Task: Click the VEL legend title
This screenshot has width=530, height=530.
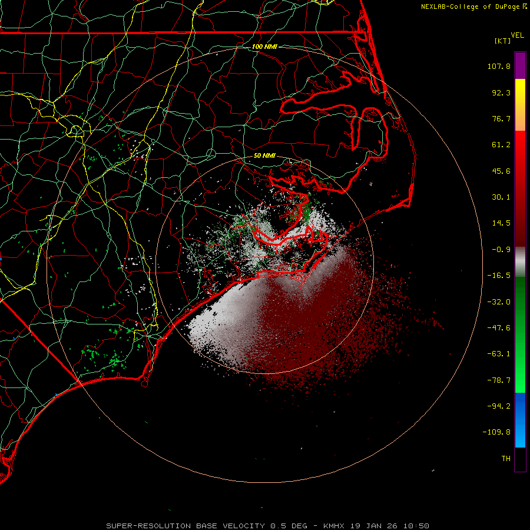Action: coord(517,35)
